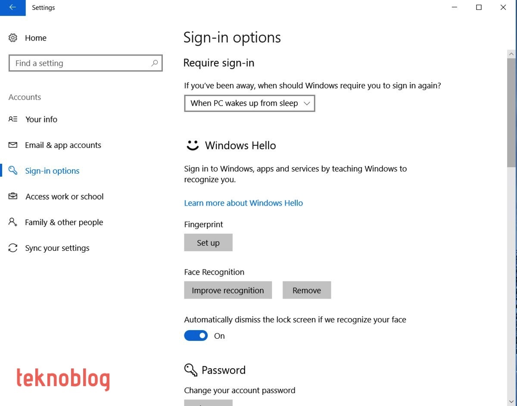Select Family & other people section
This screenshot has width=517, height=406.
[64, 222]
